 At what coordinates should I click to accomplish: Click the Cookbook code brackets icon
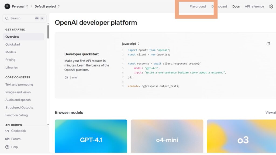7,131
